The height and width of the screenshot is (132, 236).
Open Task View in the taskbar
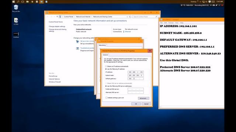coord(23,1)
